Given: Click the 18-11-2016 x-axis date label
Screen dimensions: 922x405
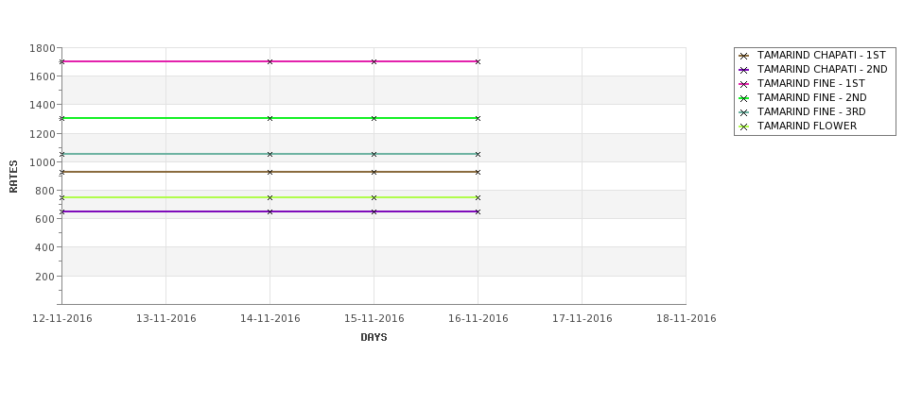Looking at the screenshot, I should pyautogui.click(x=687, y=319).
